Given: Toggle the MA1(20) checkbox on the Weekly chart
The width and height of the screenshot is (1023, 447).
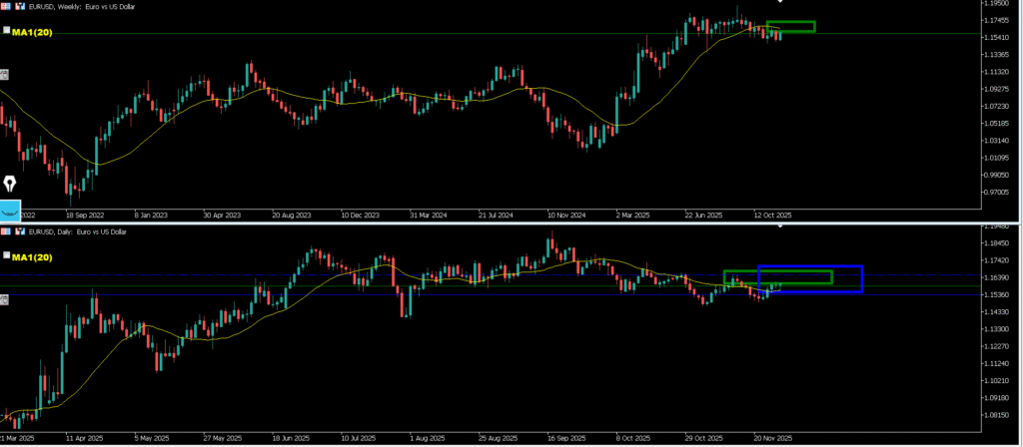Looking at the screenshot, I should (x=6, y=32).
